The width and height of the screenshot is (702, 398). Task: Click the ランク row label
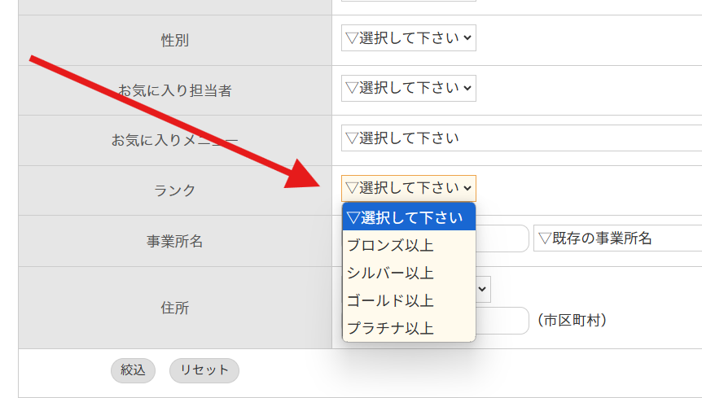174,190
